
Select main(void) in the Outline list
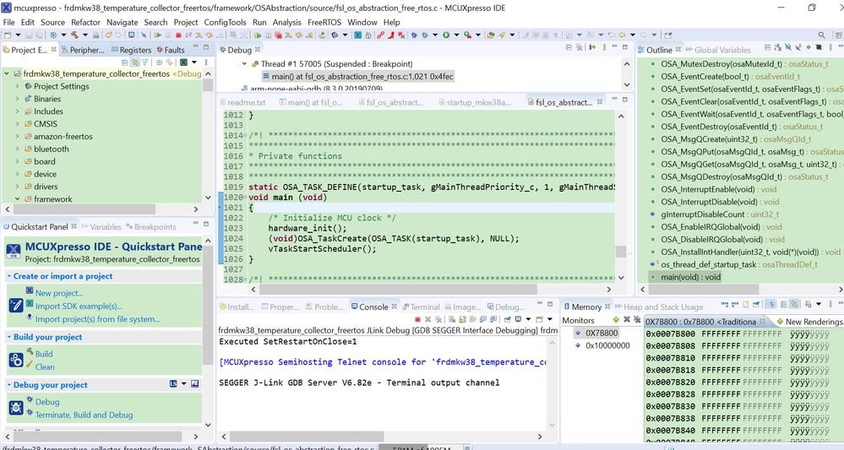click(x=690, y=277)
